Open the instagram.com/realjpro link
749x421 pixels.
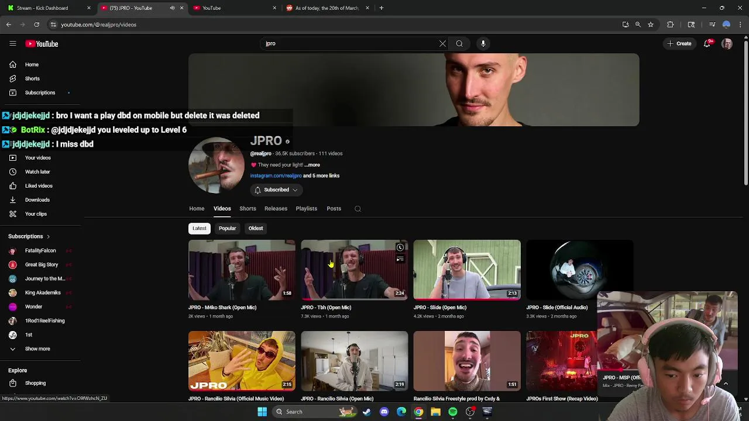point(276,176)
